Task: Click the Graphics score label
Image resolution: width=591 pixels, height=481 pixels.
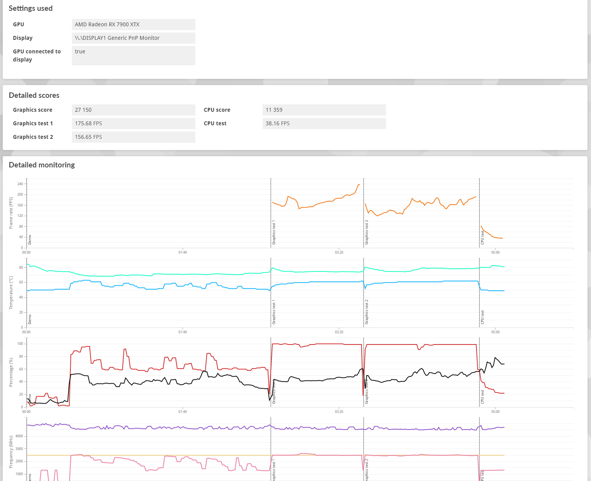Action: (32, 110)
